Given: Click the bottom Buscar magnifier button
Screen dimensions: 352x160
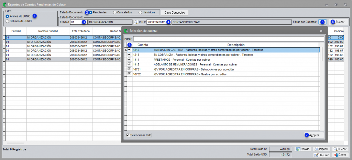Looking at the screenshot, I should click(340, 149).
